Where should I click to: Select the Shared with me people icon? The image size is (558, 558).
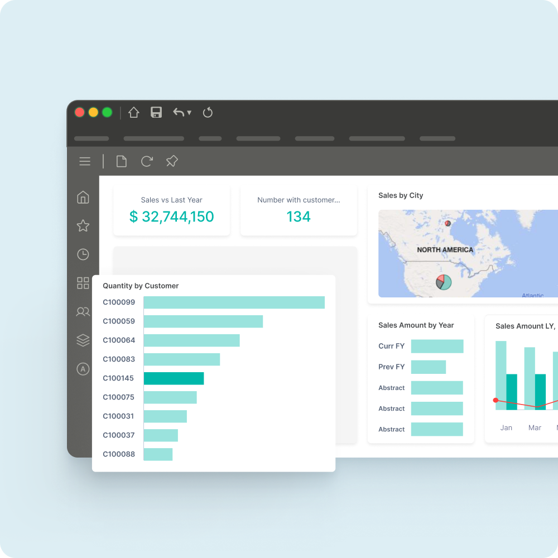click(83, 311)
